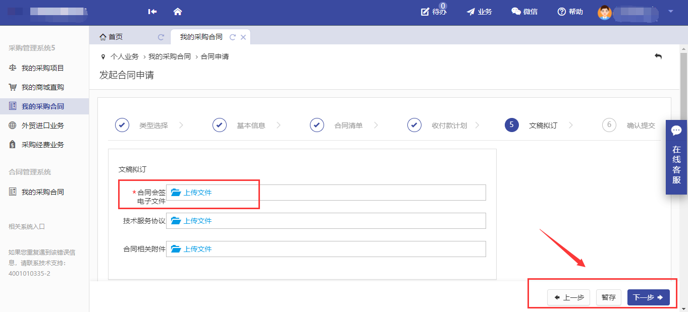Open 我的采购项目 in the sidebar

42,68
